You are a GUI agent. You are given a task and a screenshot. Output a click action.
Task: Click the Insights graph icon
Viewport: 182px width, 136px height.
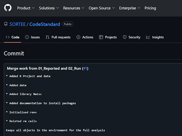coord(148,37)
